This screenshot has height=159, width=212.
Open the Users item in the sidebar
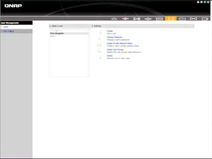6,27
